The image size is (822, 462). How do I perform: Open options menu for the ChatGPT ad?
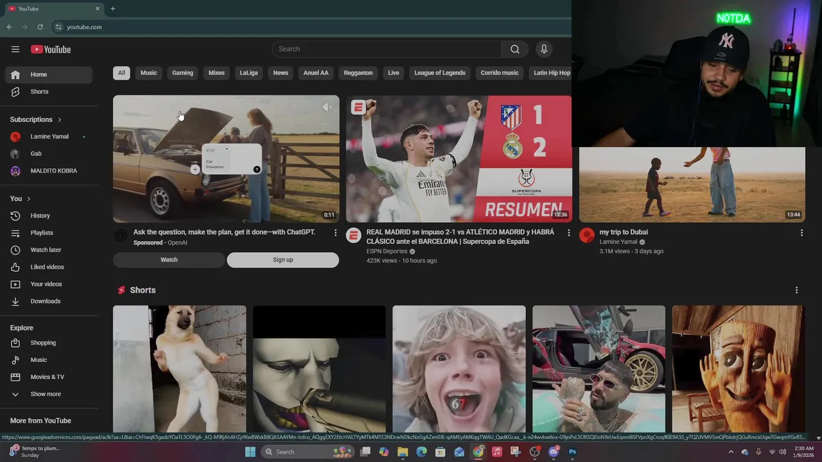(335, 233)
